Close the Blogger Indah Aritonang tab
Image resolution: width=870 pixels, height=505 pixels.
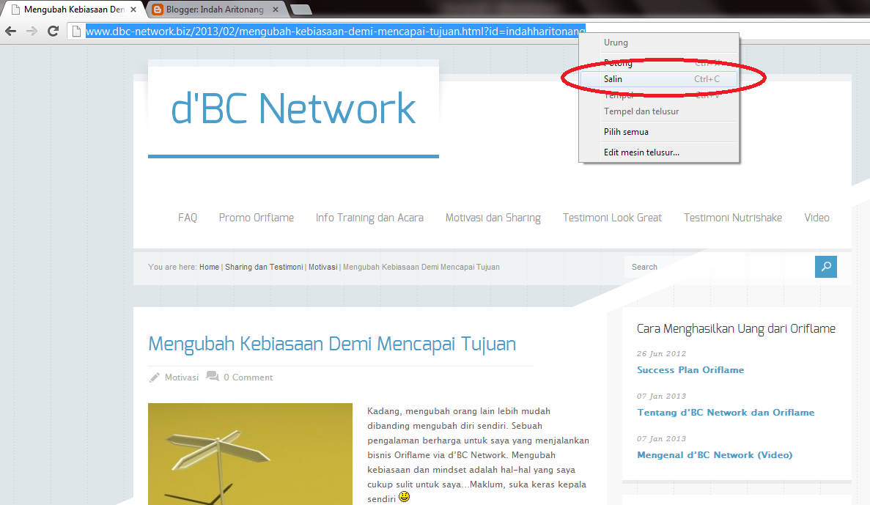pos(276,10)
